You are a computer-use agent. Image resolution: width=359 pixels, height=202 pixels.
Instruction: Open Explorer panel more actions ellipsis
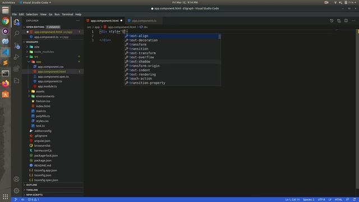pyautogui.click(x=78, y=21)
